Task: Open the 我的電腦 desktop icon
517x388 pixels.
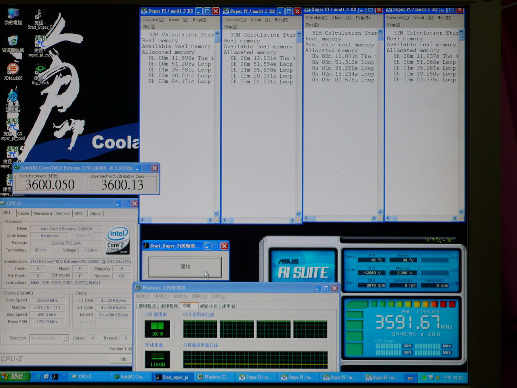Action: click(13, 17)
